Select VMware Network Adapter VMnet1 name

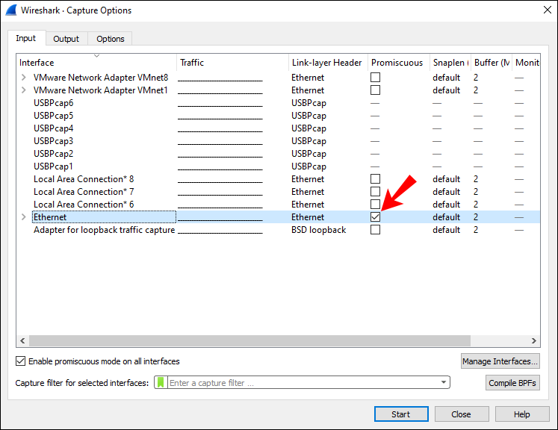click(x=101, y=90)
